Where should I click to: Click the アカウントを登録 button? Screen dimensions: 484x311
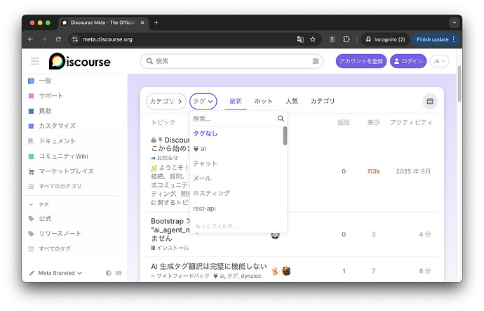click(x=361, y=61)
